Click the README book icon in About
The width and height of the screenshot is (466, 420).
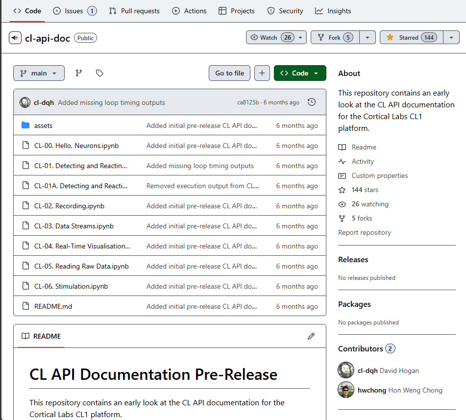[x=342, y=147]
